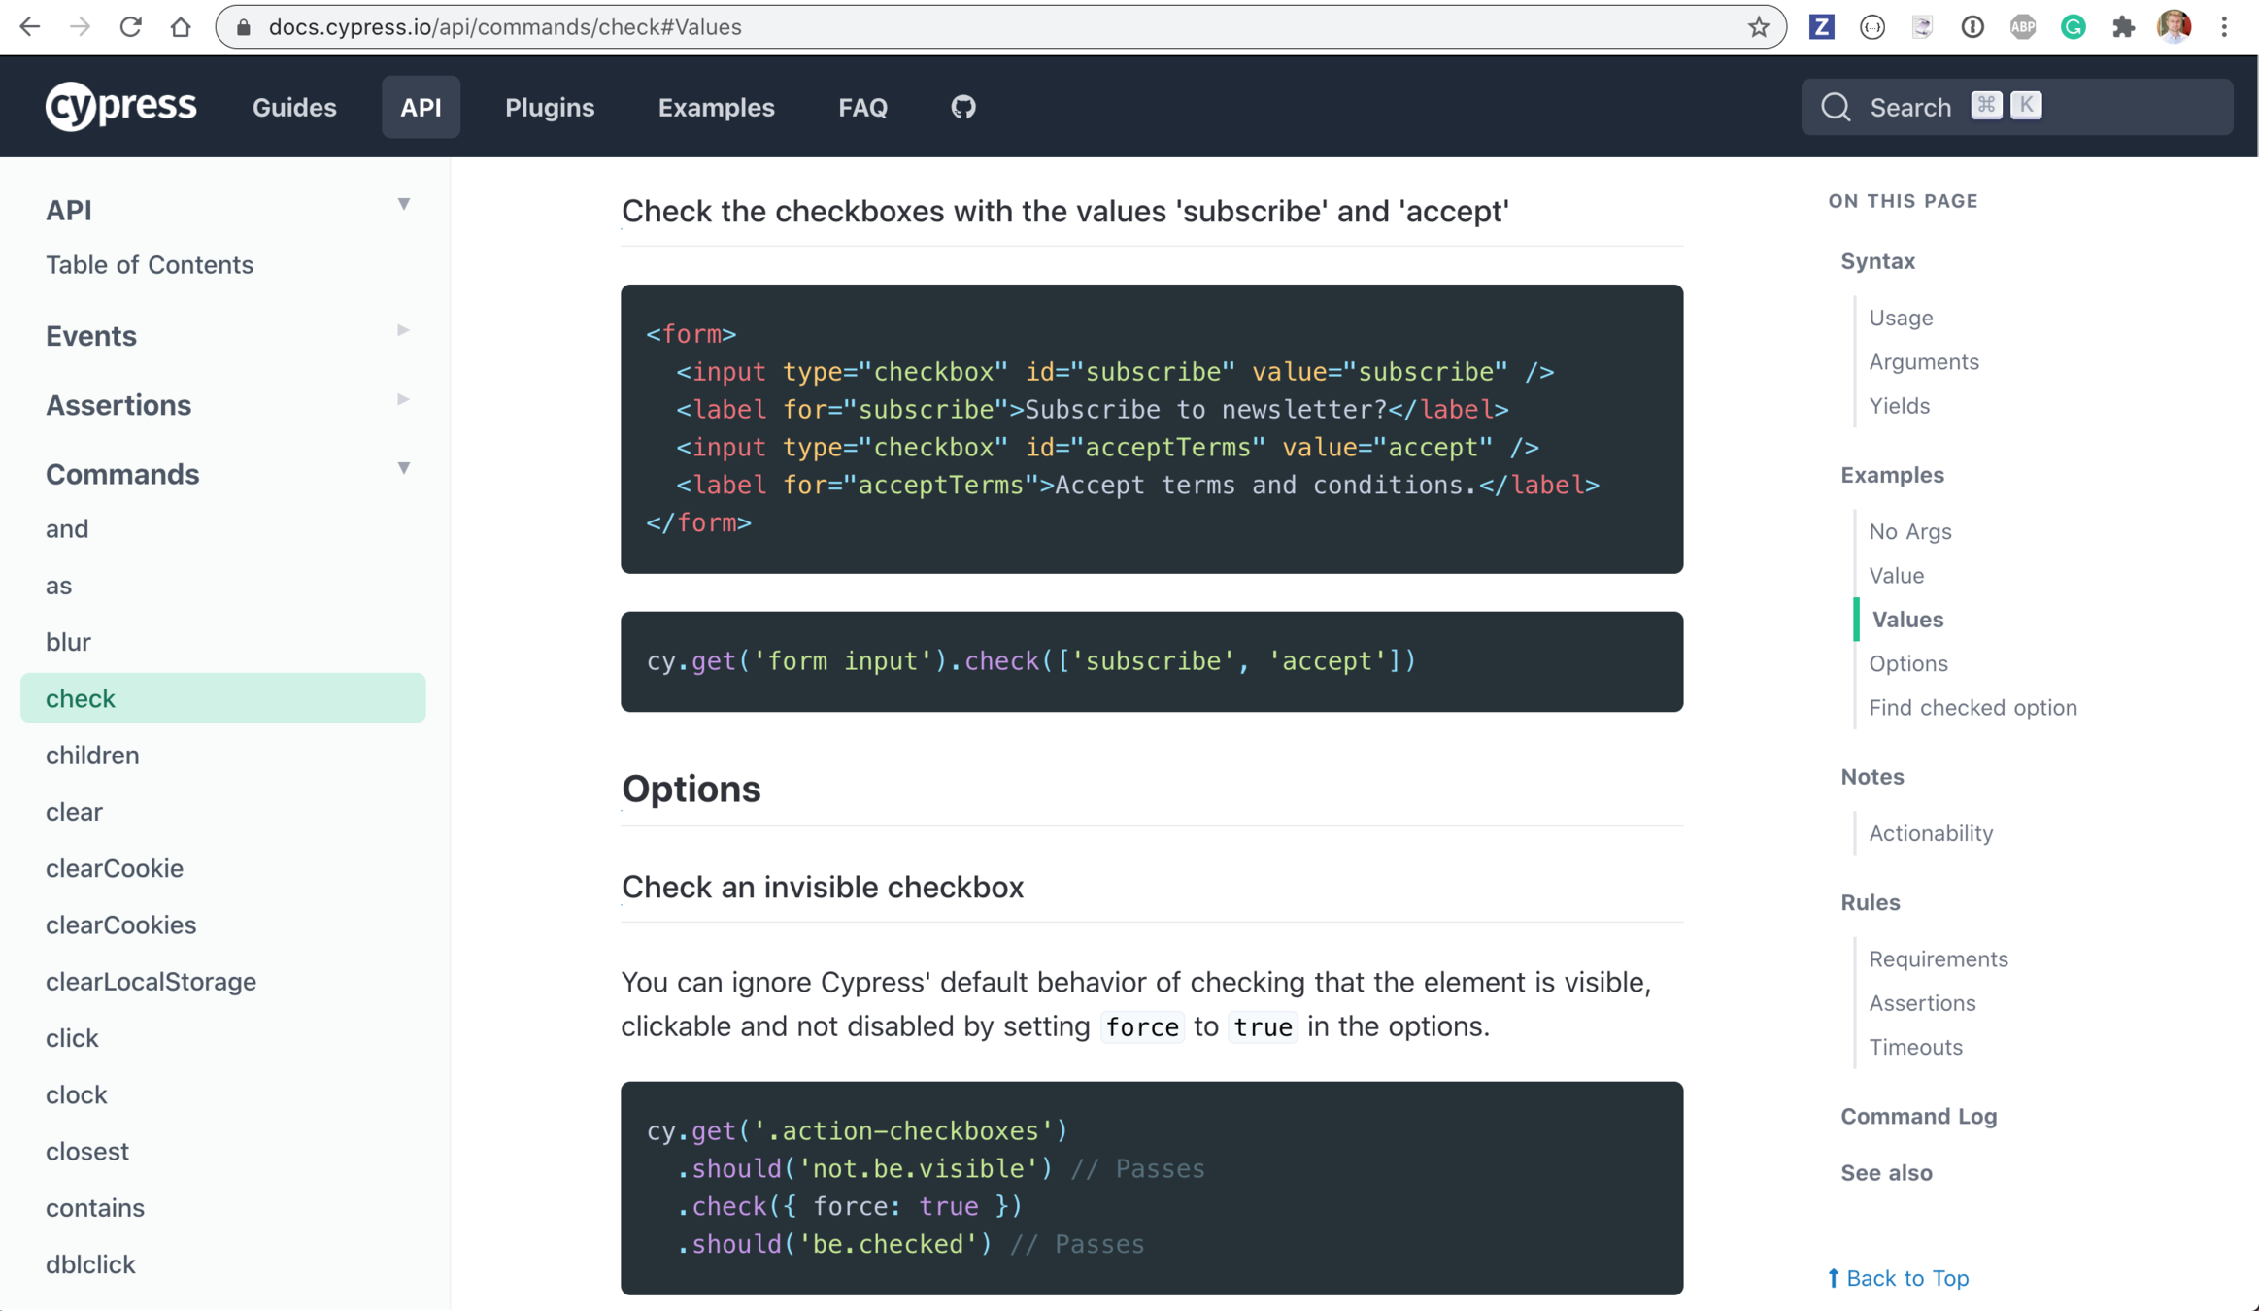The image size is (2259, 1311).
Task: Click the Adblock Plus extension icon
Action: tap(2022, 27)
